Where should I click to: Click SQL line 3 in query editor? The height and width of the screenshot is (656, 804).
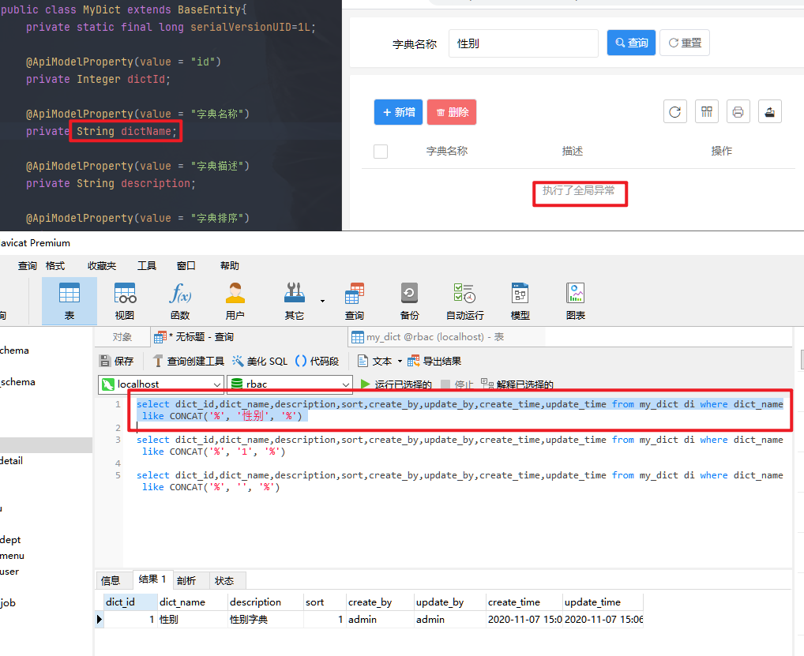click(460, 445)
